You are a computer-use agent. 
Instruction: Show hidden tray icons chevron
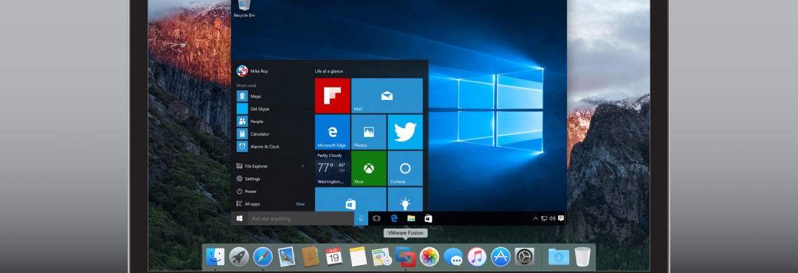[535, 218]
